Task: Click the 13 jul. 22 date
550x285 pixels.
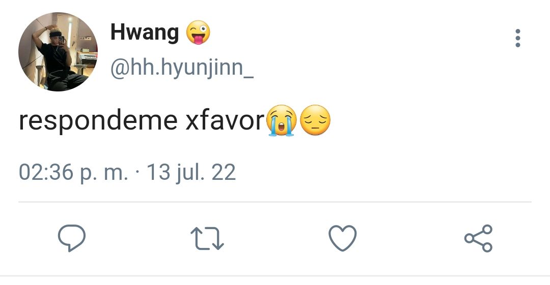Action: click(191, 173)
